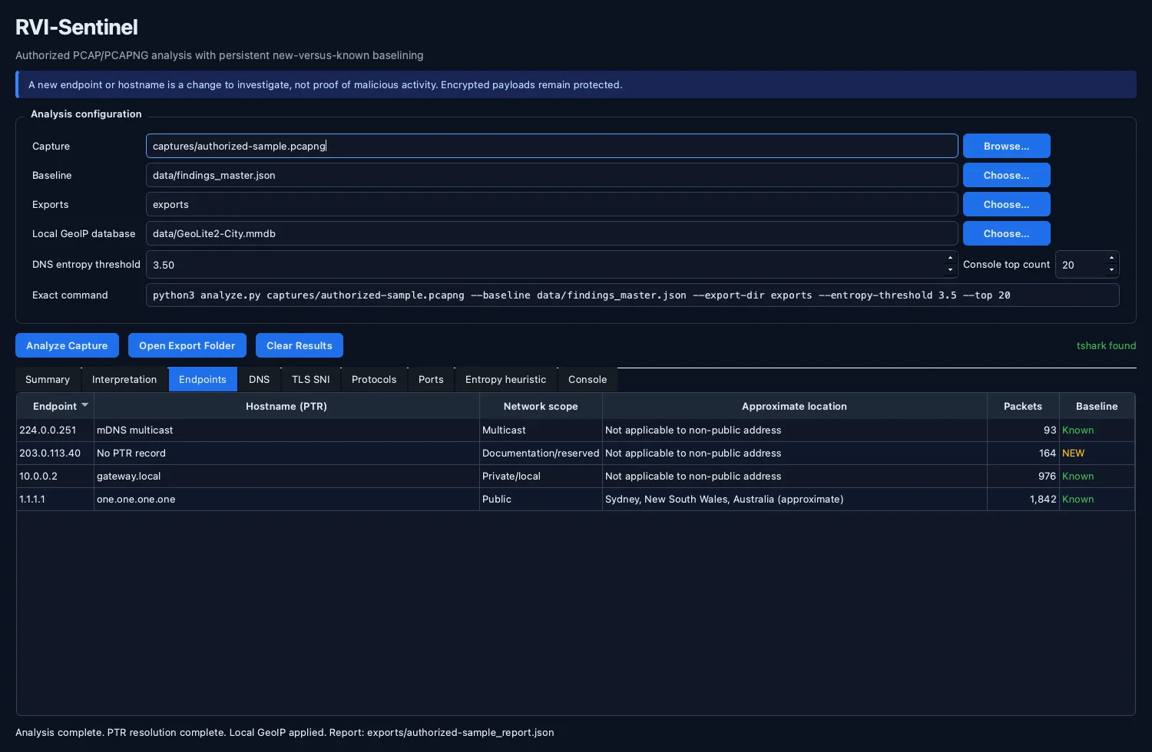Decrease the DNS entropy threshold stepper

(950, 270)
